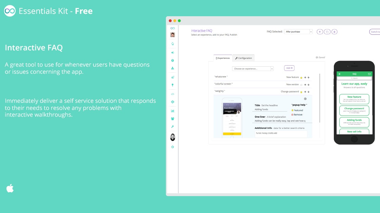The height and width of the screenshot is (213, 380).
Task: Move "colorful screen" row down
Action: 308,85
